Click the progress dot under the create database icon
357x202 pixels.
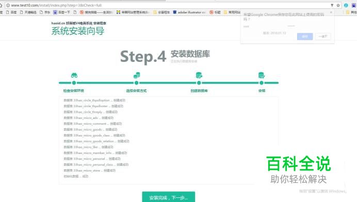(199, 83)
